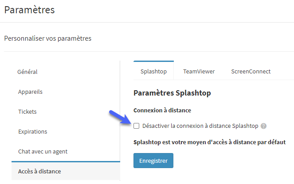The width and height of the screenshot is (294, 184).
Task: Click the Paramètres Splashtop heading
Action: tap(172, 93)
